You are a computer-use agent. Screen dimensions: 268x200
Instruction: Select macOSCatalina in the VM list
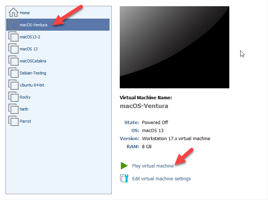pos(33,61)
